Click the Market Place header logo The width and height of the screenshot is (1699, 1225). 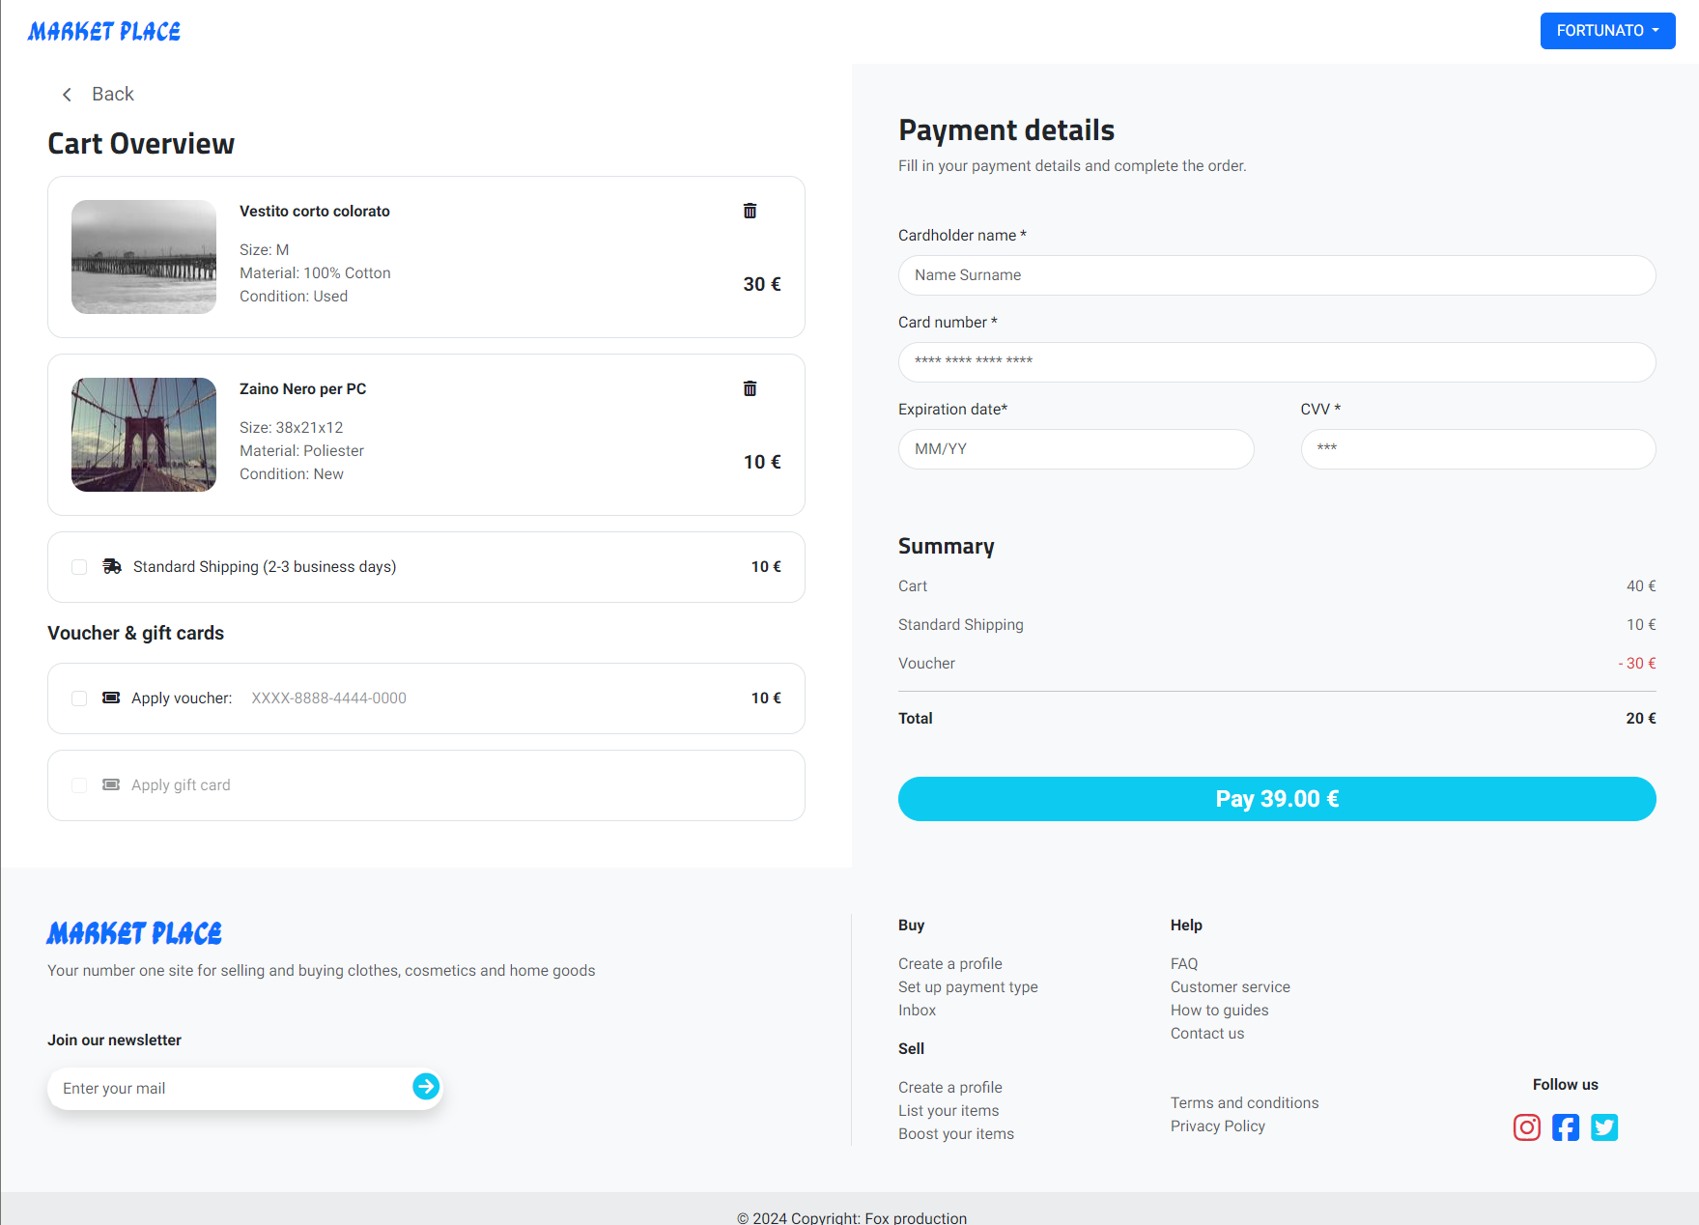104,31
